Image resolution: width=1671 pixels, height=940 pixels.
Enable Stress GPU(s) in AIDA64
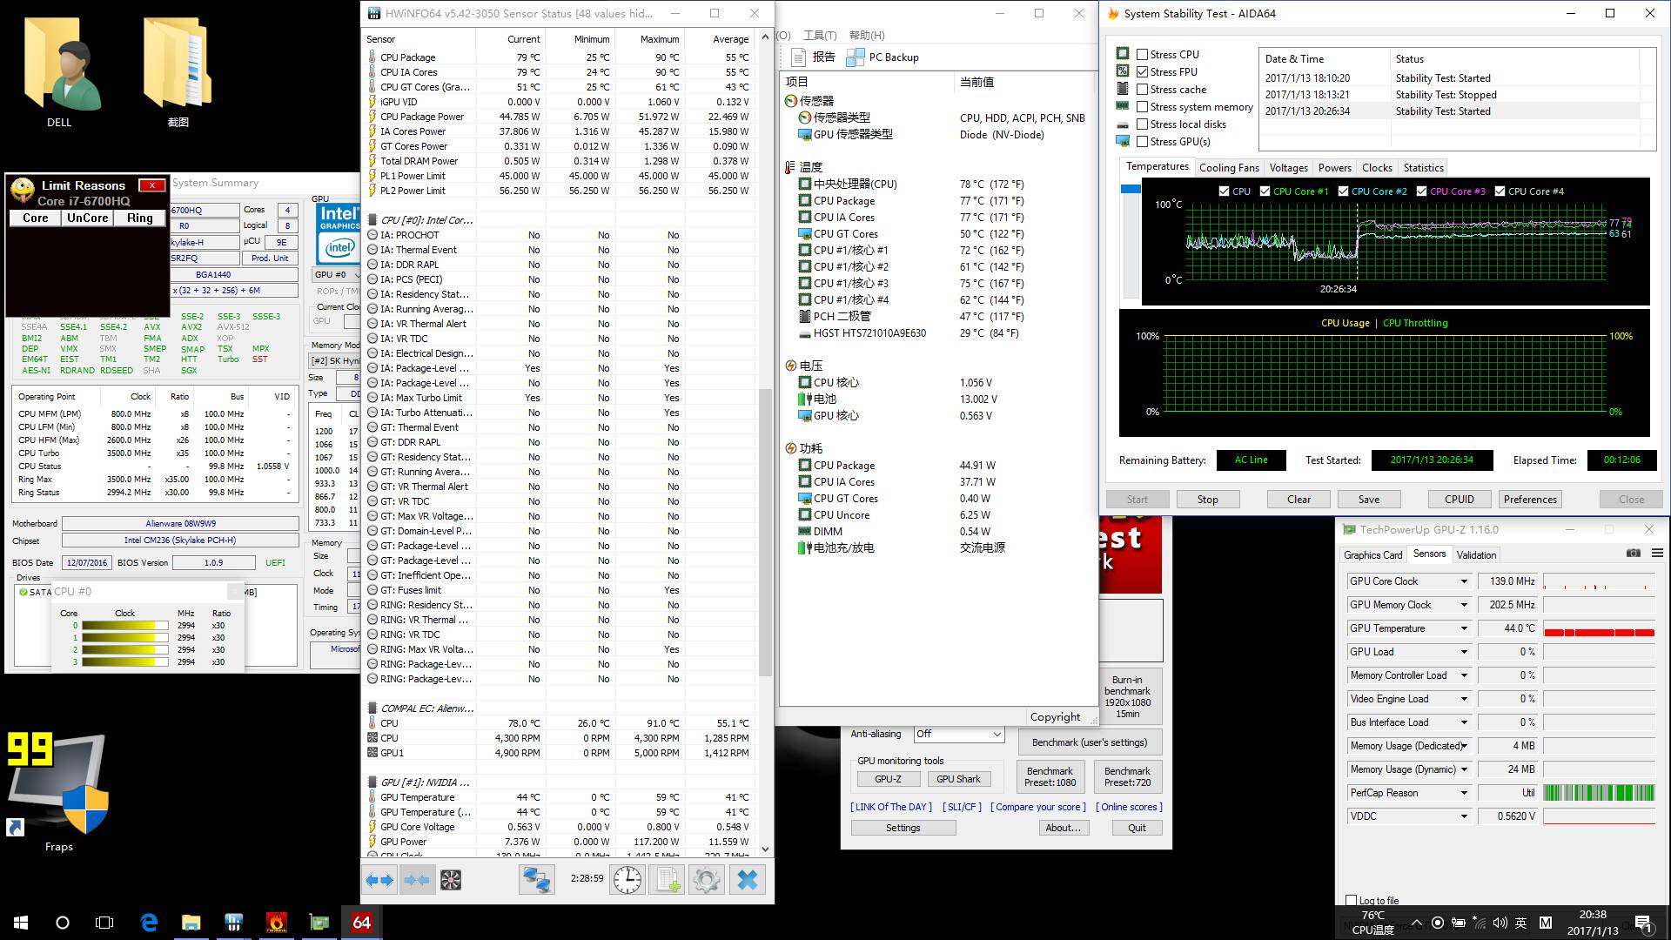1144,141
